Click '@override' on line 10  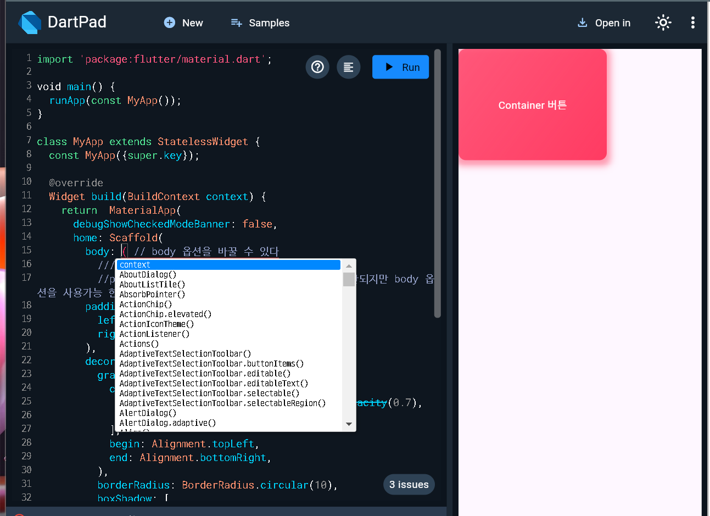coord(76,183)
